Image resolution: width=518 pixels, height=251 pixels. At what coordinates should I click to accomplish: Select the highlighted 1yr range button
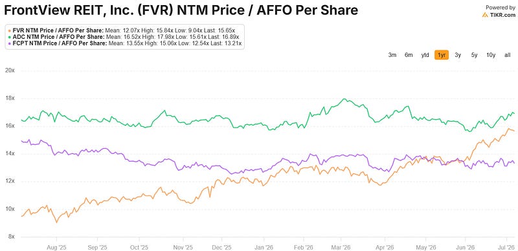coord(442,55)
